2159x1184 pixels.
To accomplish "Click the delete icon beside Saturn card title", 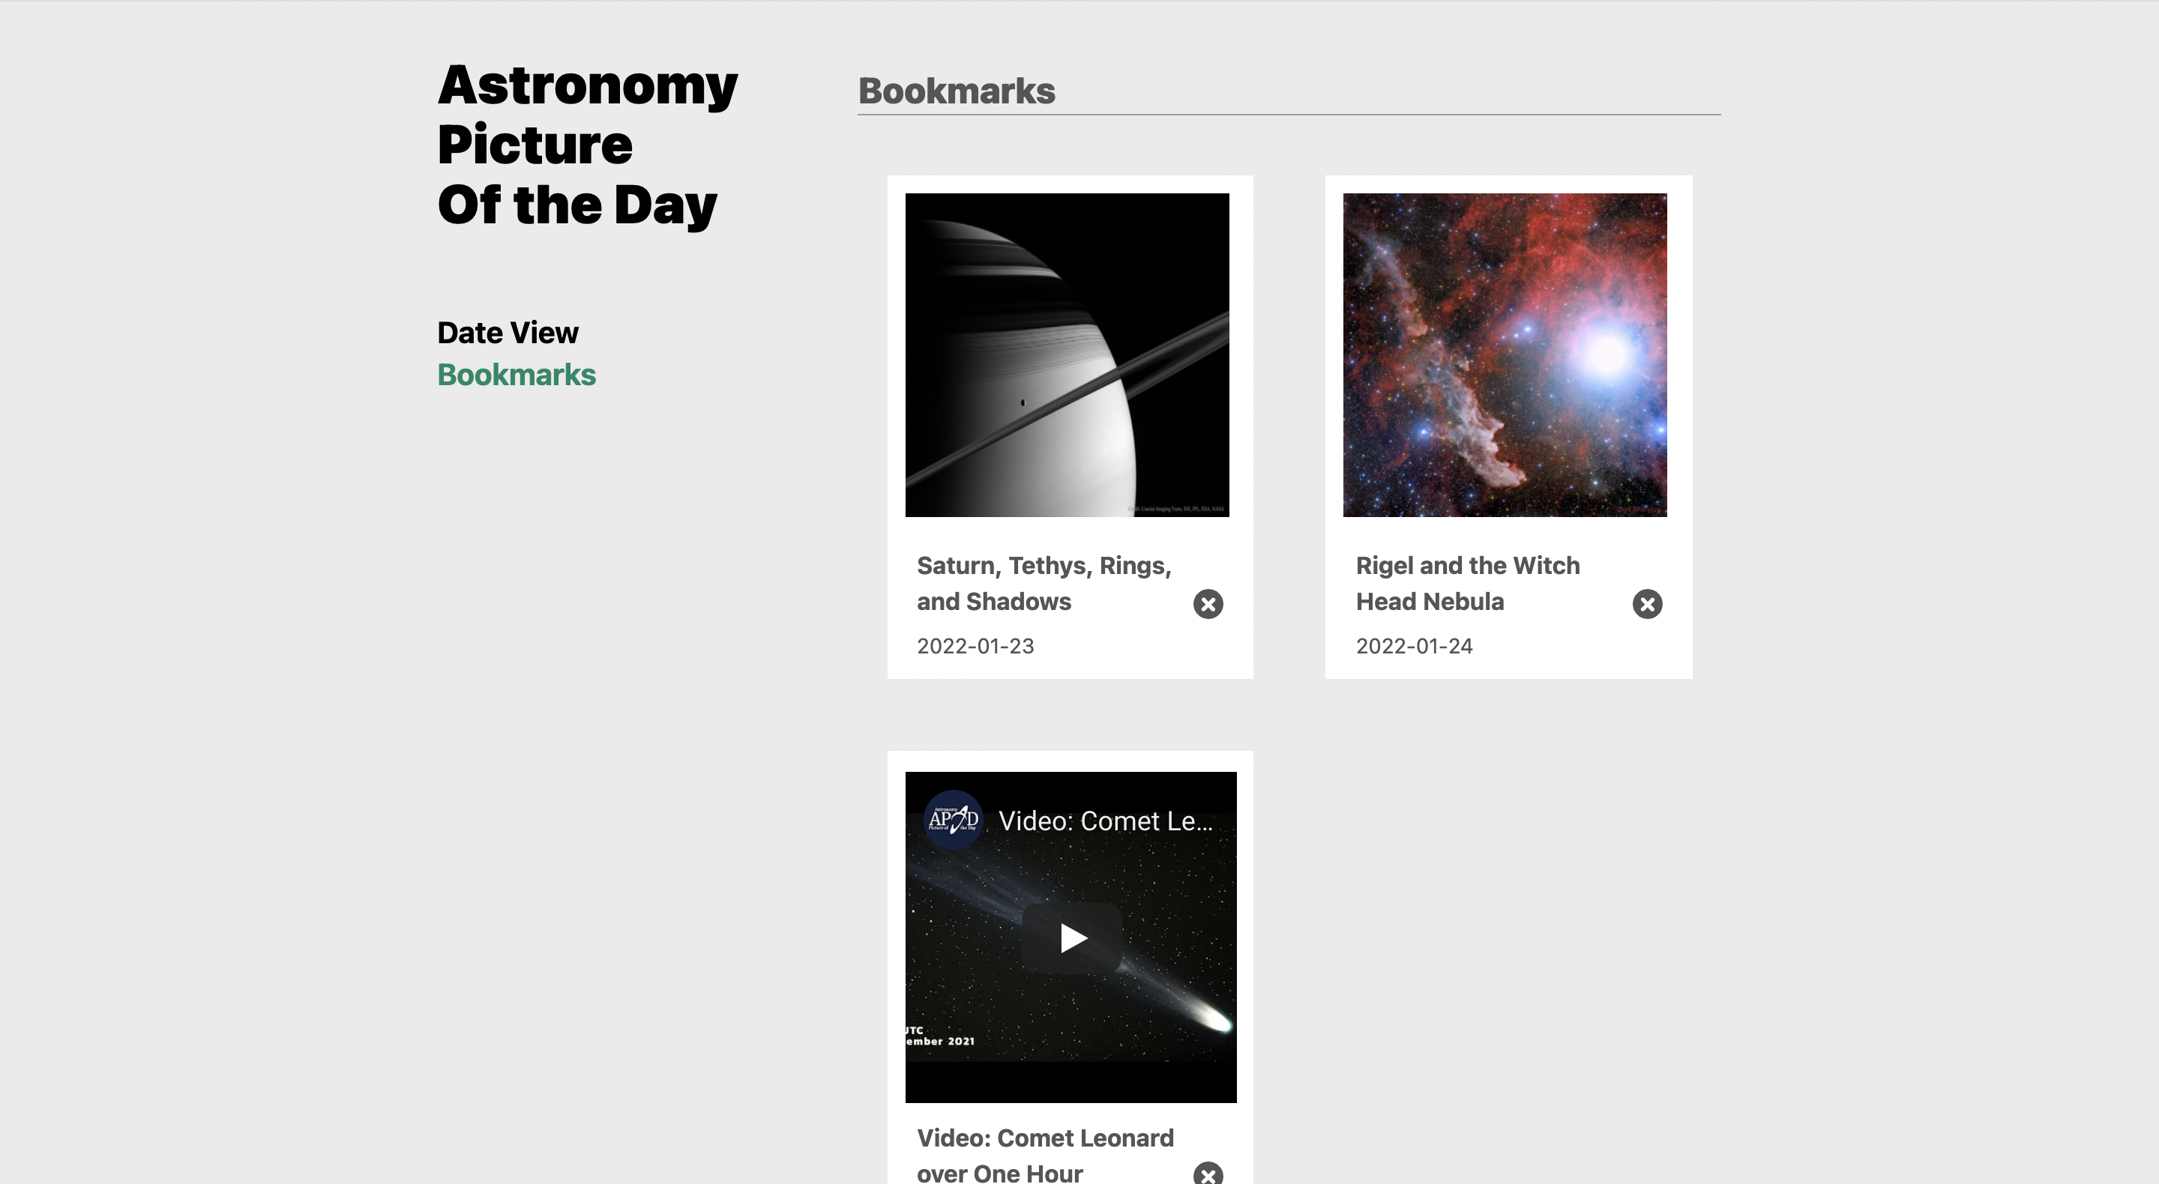I will click(1208, 603).
